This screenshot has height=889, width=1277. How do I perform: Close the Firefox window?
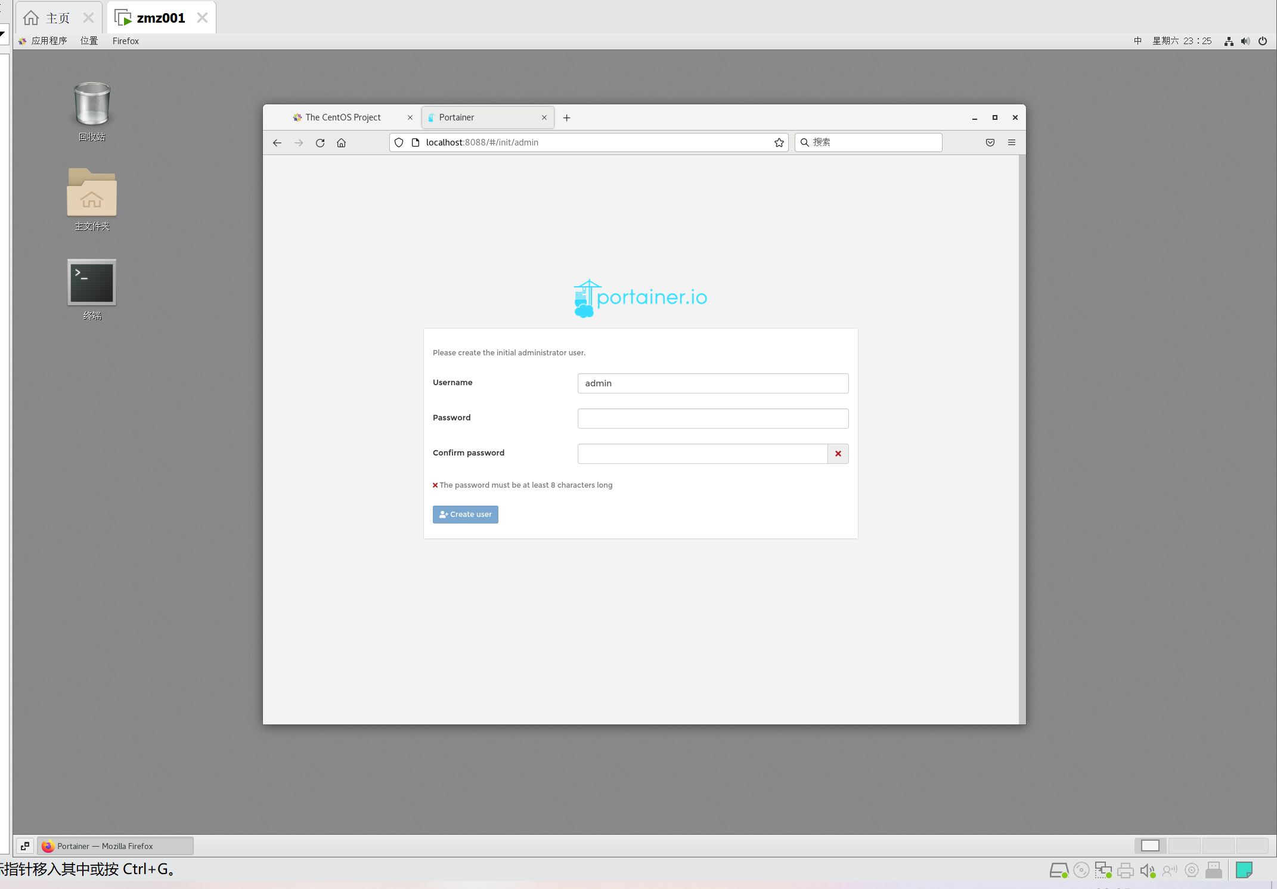point(1015,118)
